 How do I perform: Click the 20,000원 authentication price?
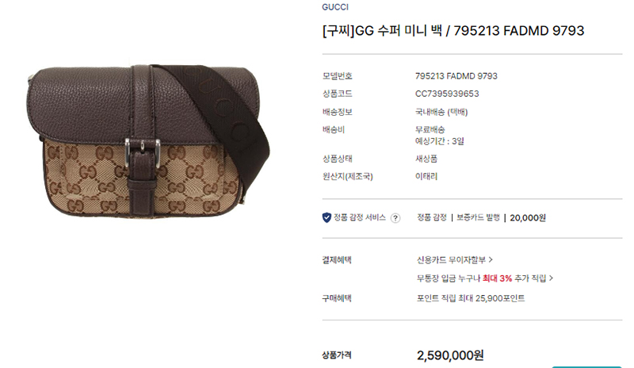528,218
